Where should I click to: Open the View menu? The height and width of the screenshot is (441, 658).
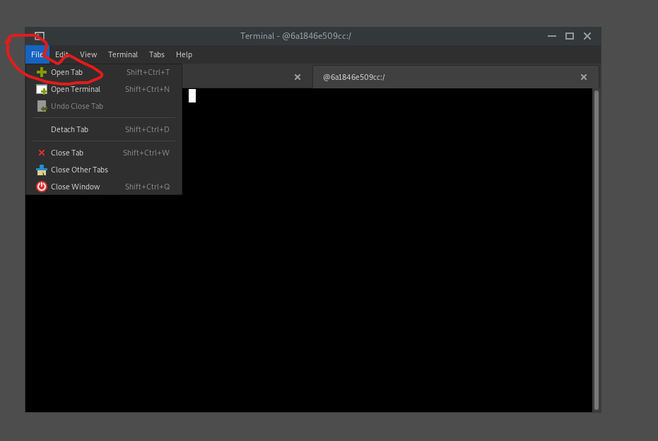click(x=88, y=54)
